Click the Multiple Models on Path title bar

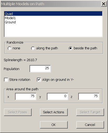coord(51,4)
